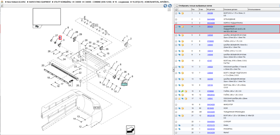
Task: Select callout number 36 in the diagram
Action: [x=125, y=72]
